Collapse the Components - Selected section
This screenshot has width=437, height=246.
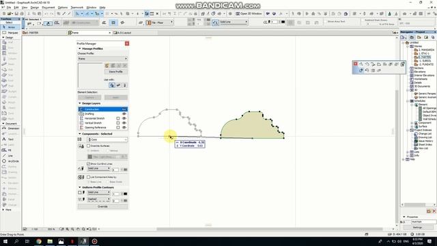(x=80, y=134)
